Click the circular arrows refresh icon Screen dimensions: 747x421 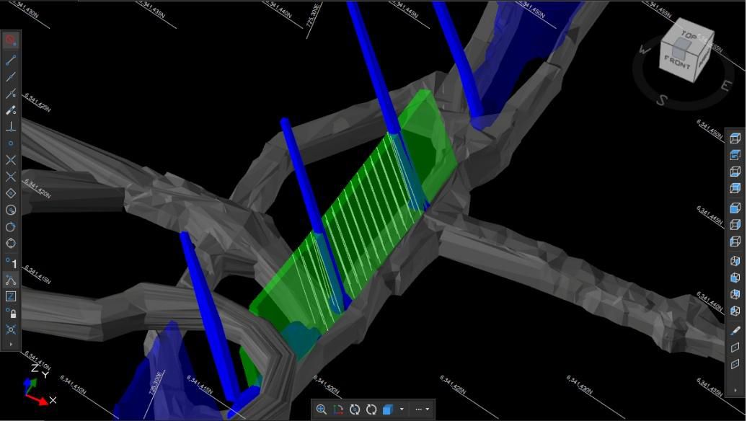click(x=371, y=409)
